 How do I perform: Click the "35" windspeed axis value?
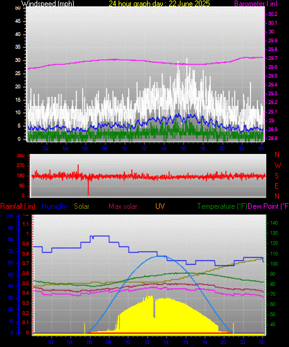point(18,47)
